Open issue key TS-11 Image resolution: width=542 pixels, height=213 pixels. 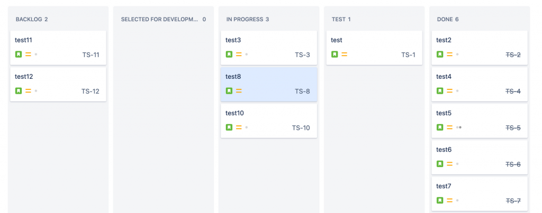91,54
